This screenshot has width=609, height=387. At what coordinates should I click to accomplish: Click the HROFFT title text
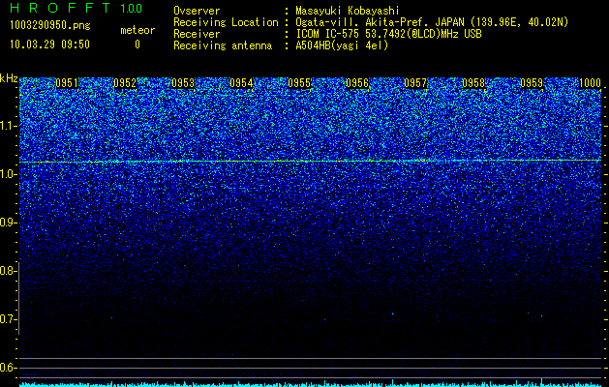click(x=60, y=8)
